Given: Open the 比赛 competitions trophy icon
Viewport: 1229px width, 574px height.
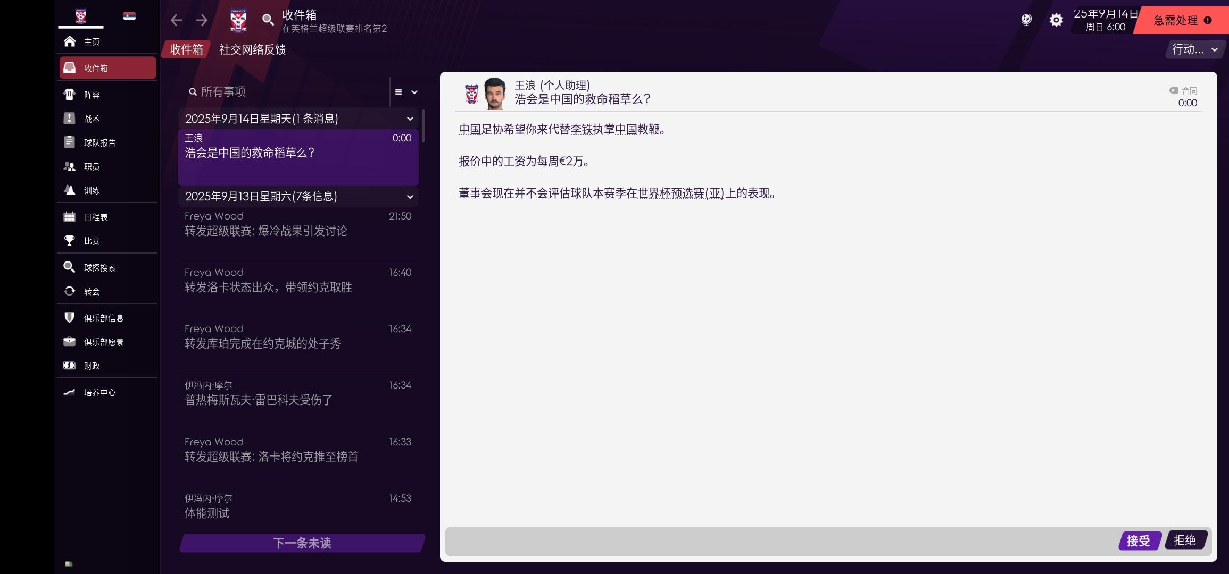Looking at the screenshot, I should pos(70,241).
